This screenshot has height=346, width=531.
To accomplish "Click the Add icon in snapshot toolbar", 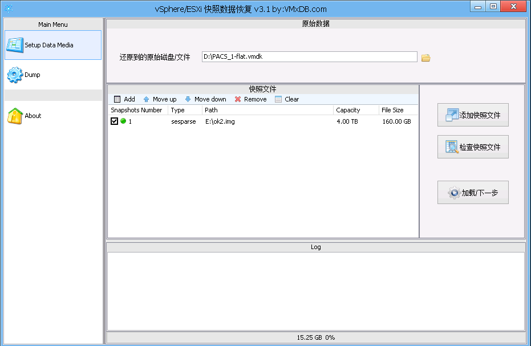I will click(x=117, y=99).
